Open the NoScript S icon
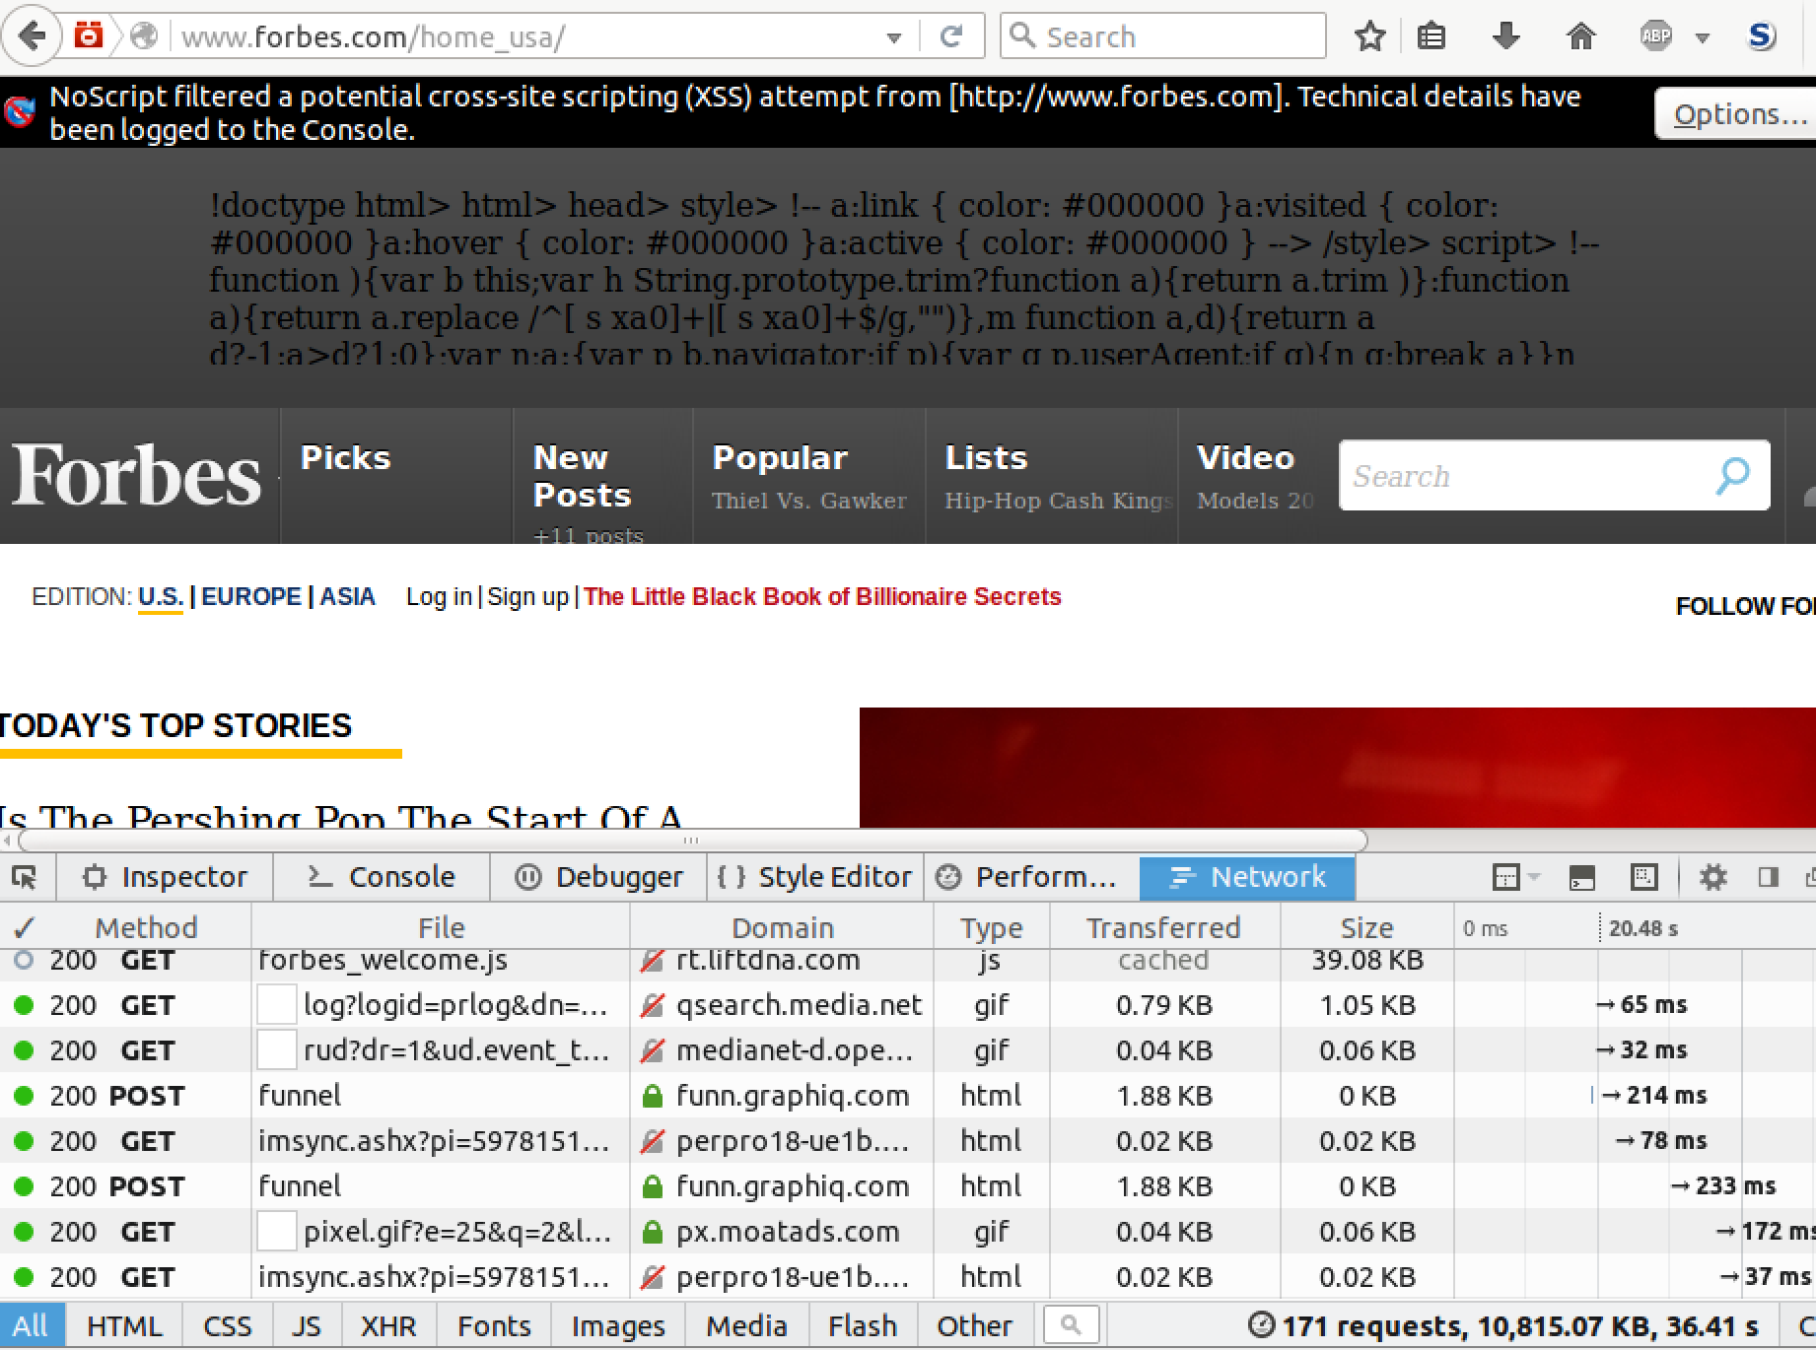 click(x=1762, y=37)
